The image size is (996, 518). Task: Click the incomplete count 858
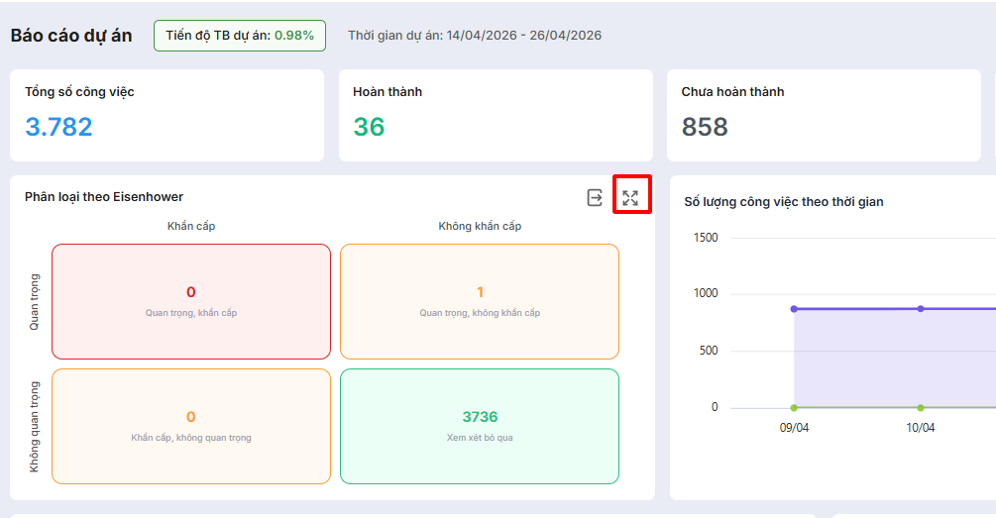705,127
